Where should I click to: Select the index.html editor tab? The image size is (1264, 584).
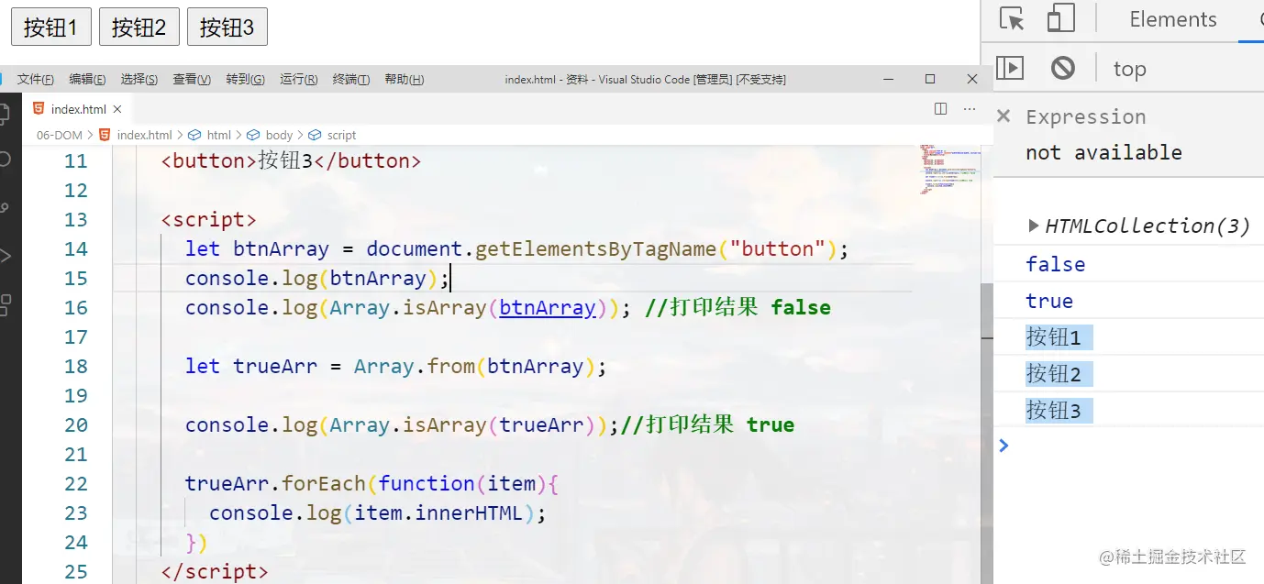point(78,109)
